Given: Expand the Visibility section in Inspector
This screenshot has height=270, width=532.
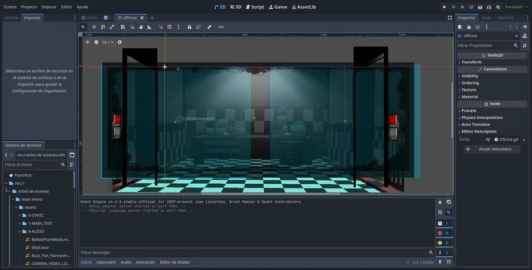Looking at the screenshot, I should [470, 76].
